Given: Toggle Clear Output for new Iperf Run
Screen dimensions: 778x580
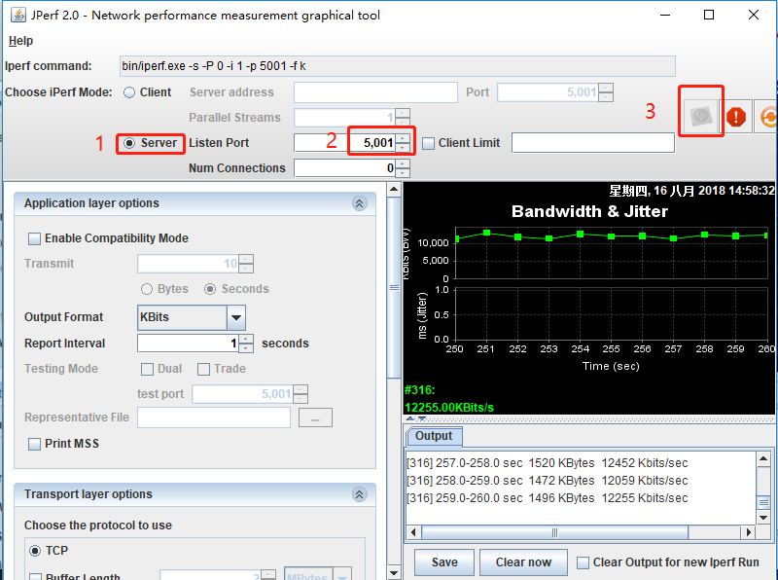Looking at the screenshot, I should [x=583, y=562].
